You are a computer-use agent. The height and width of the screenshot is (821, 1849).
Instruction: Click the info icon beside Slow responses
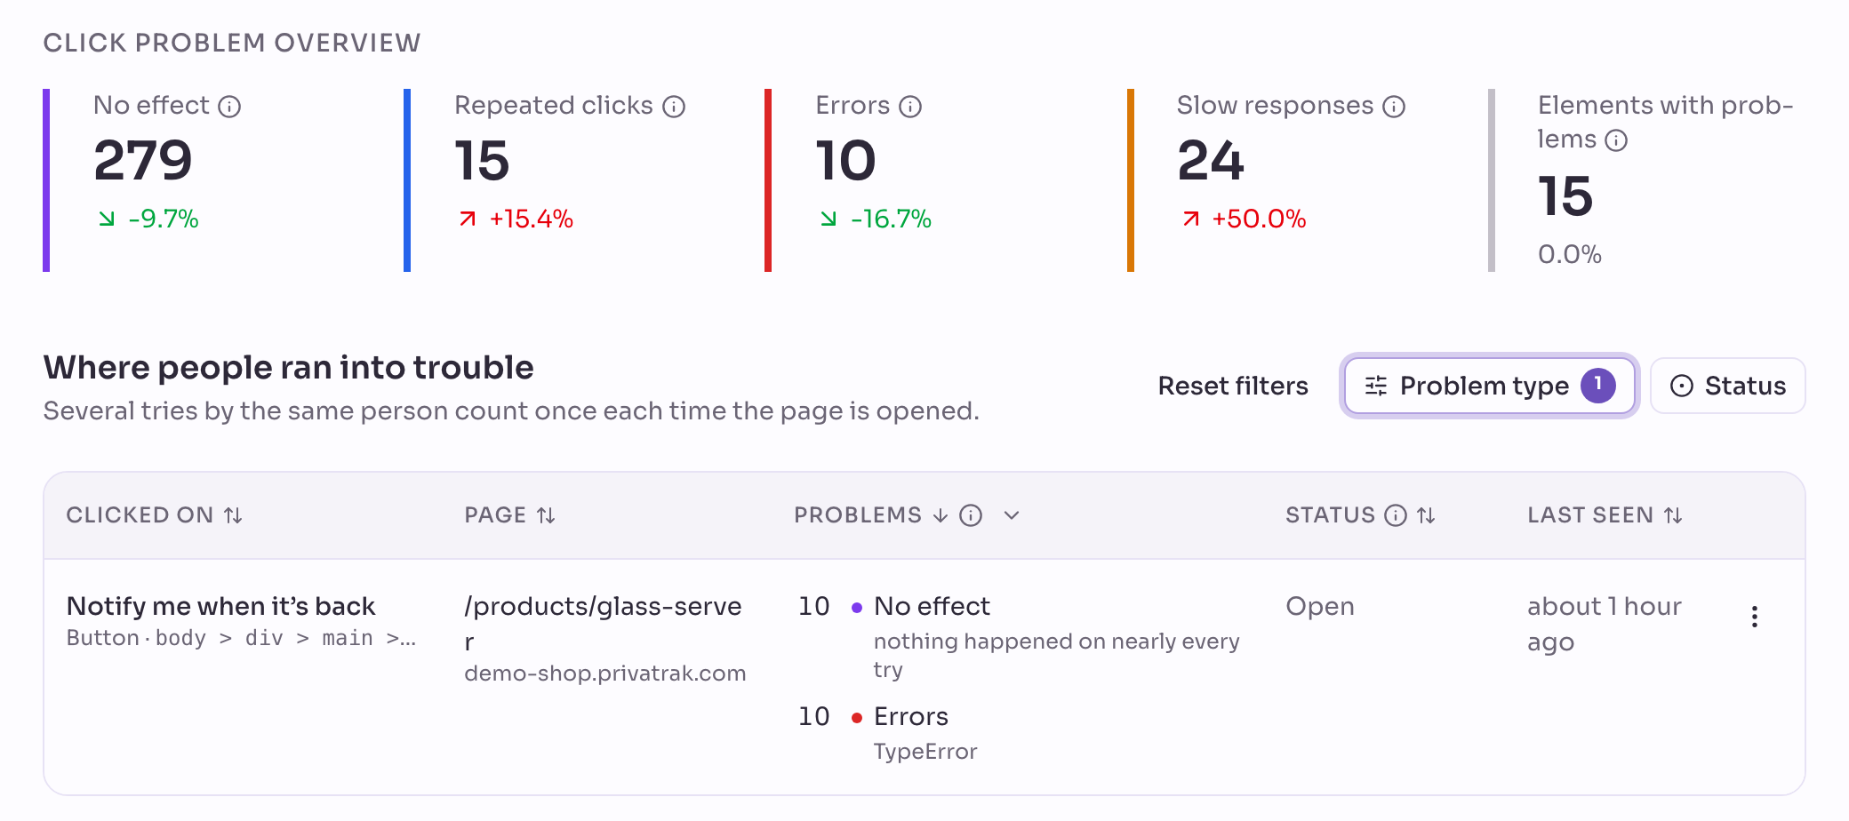click(1394, 107)
